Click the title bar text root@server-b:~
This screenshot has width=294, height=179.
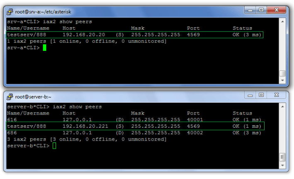33,97
